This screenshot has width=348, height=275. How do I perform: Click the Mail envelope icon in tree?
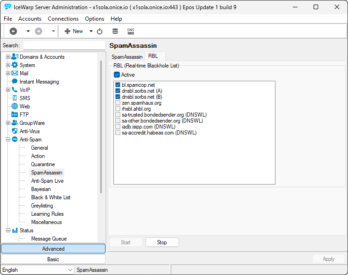tap(15, 73)
